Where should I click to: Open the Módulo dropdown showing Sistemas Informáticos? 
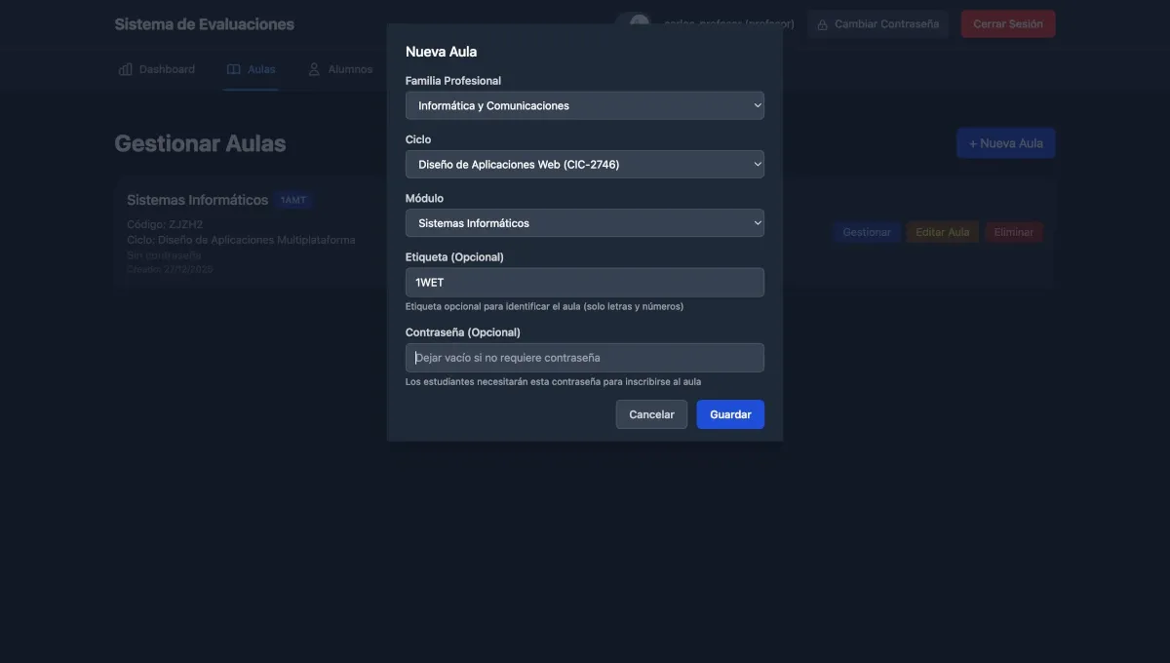[x=585, y=220]
